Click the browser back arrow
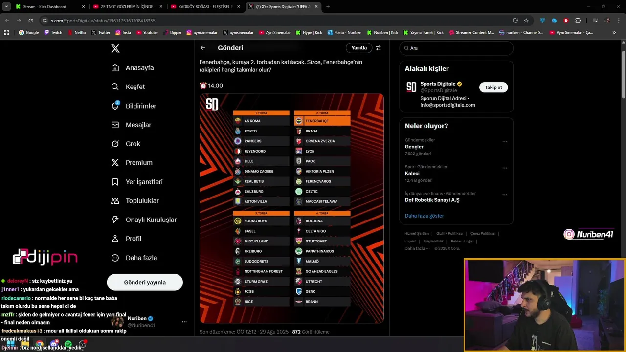Screen dimensions: 626x352 7,21
